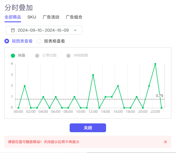Open the 2024-09-10 - 2024-10-09 date range field
Viewport: 176px width, 153px height.
(x=44, y=30)
